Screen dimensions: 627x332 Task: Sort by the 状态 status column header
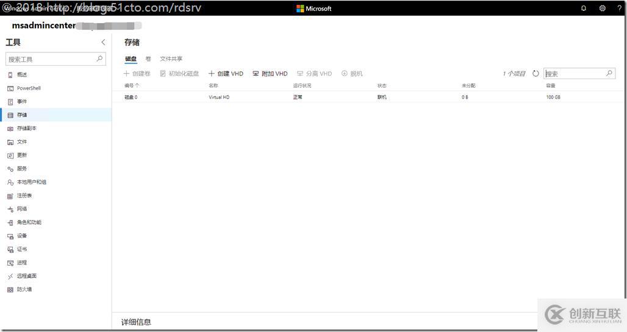tap(382, 85)
